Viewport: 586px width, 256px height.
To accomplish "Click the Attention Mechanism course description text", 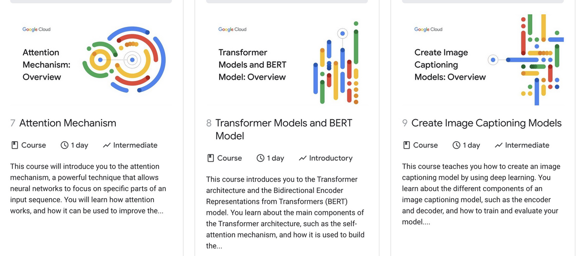I will (x=88, y=189).
